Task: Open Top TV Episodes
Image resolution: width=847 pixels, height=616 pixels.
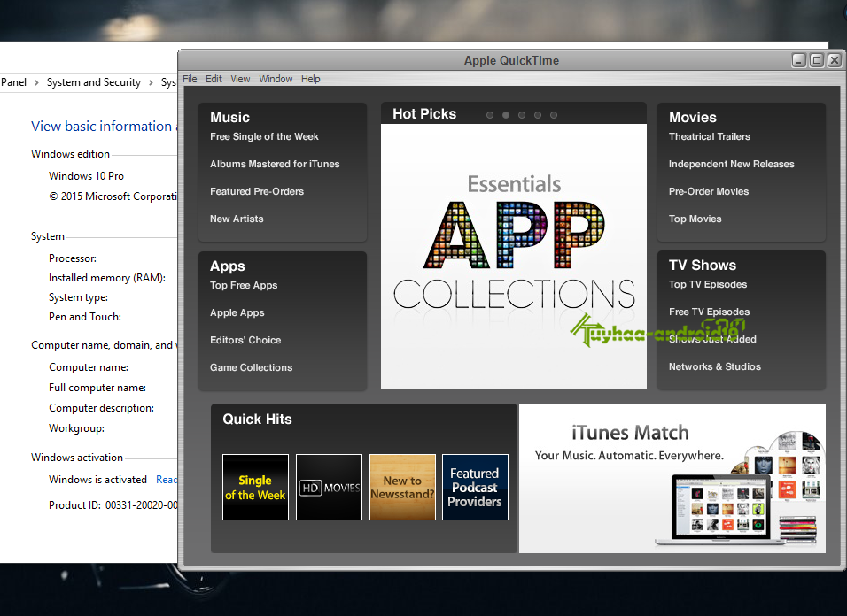Action: tap(708, 284)
